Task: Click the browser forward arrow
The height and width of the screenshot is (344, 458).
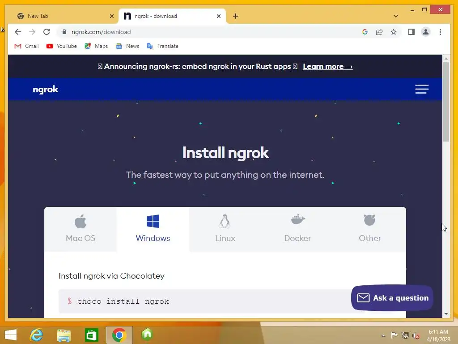Action: pos(32,32)
